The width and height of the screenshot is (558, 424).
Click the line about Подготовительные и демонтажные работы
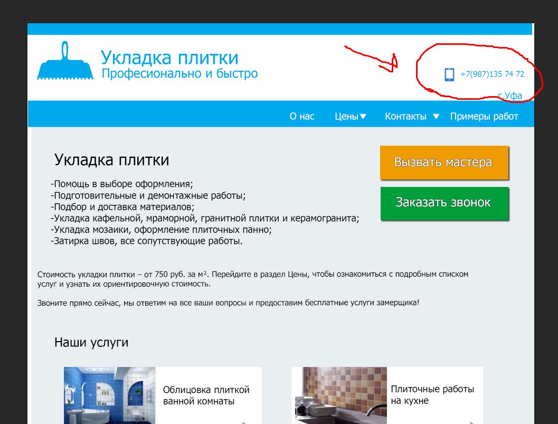click(x=148, y=195)
